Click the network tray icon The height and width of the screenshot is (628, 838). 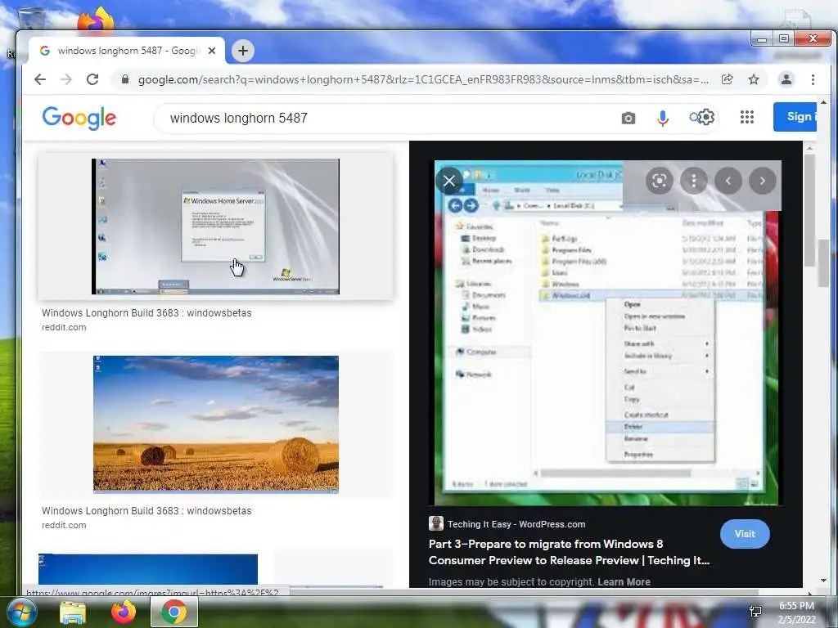coord(755,612)
